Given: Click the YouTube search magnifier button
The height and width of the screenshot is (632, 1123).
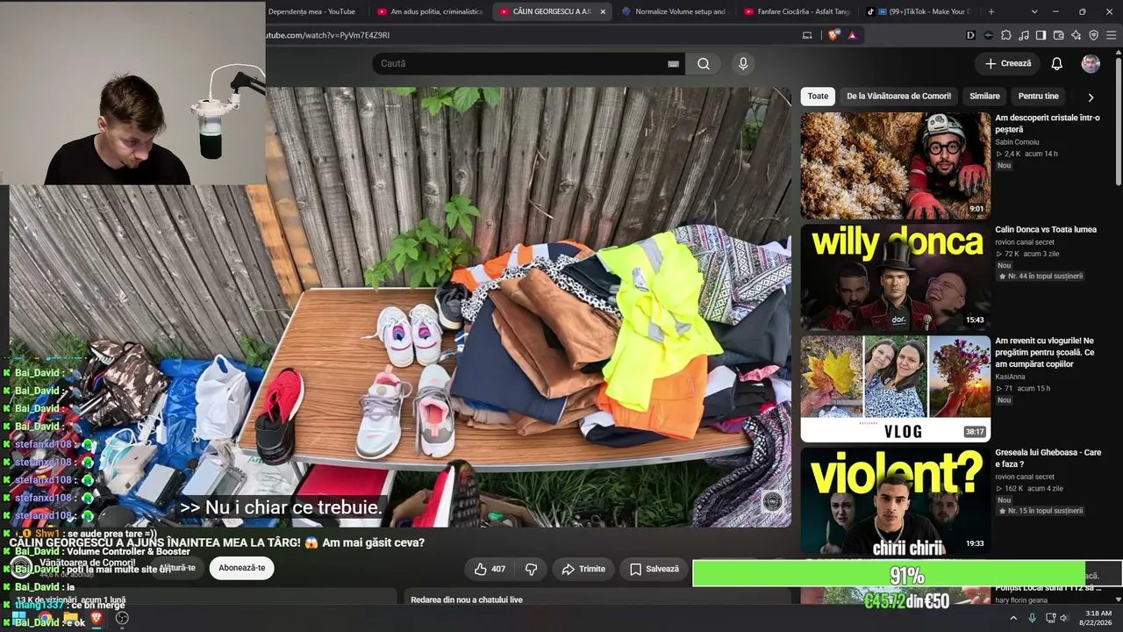Looking at the screenshot, I should [704, 63].
